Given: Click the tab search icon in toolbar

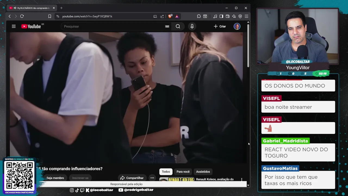Looking at the screenshot, I should [205, 16].
